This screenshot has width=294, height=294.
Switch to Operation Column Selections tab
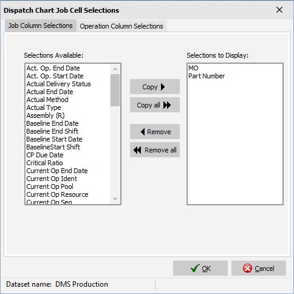(x=121, y=26)
